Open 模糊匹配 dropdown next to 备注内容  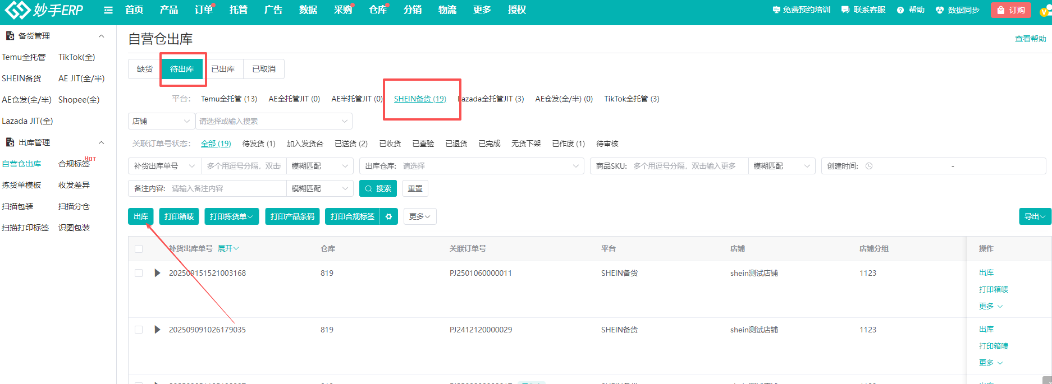[320, 188]
